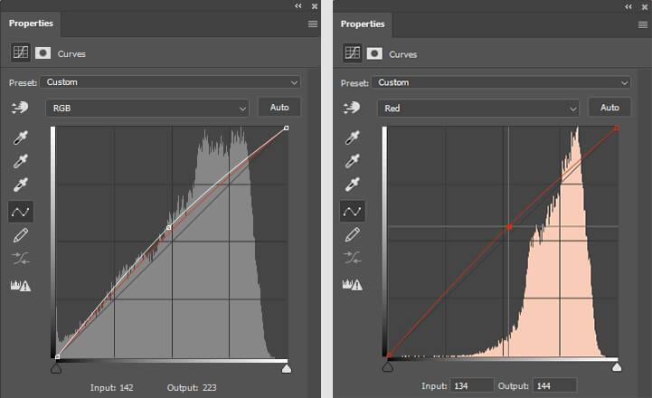Select left Properties tab

tap(31, 24)
